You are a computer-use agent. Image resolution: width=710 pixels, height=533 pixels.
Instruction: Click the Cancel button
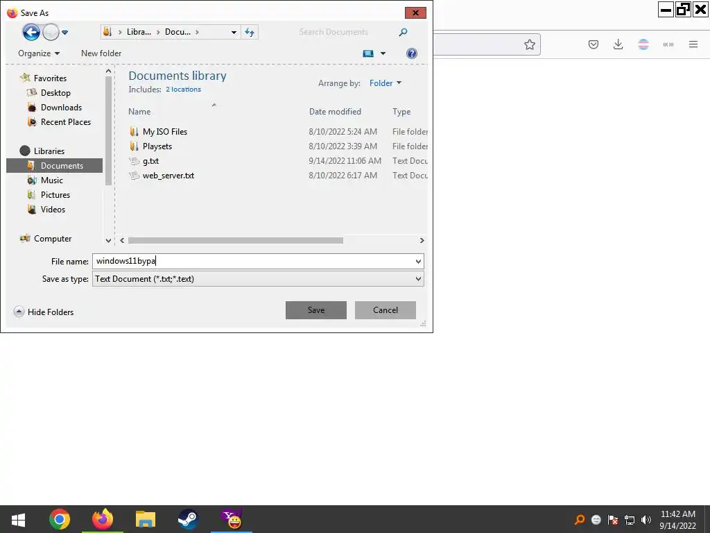tap(386, 310)
